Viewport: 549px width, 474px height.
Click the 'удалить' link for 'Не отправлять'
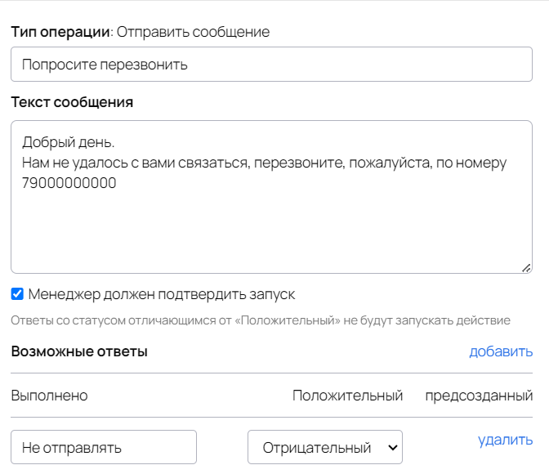click(x=505, y=440)
